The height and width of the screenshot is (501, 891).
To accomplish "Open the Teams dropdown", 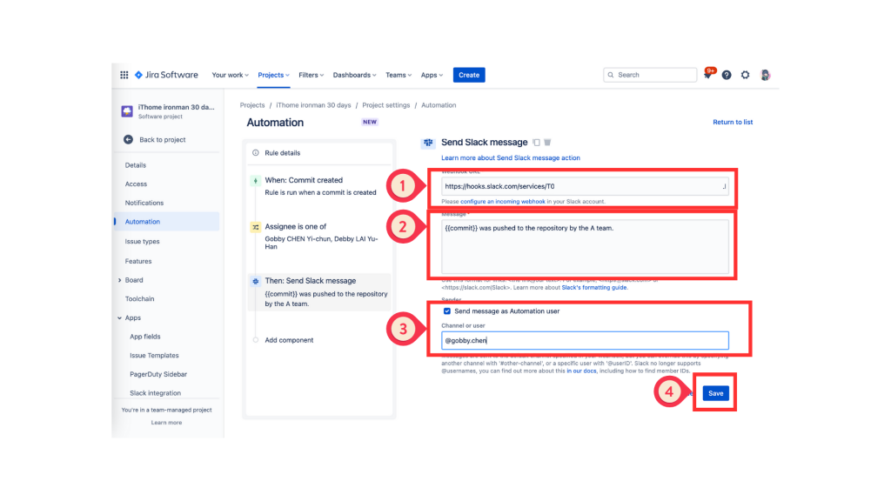I will point(399,75).
